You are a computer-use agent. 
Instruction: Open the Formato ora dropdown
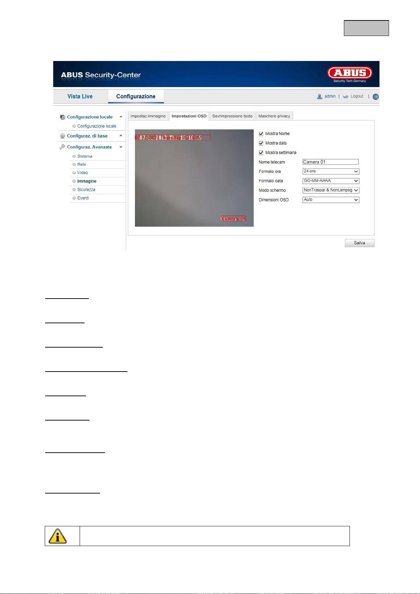pyautogui.click(x=331, y=171)
